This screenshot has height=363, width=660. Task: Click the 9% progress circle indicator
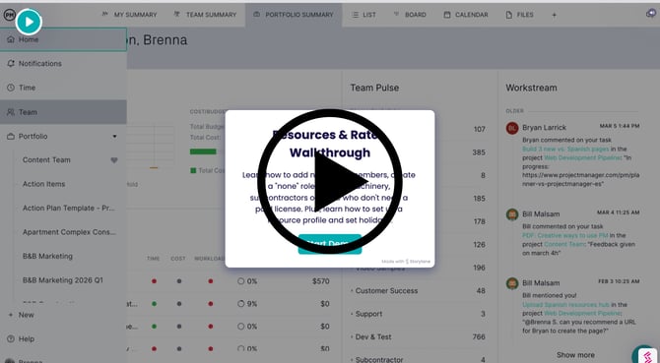(240, 304)
